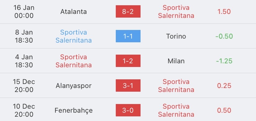This screenshot has height=121, width=256.
Task: Open the 1-1 Torino match score
Action: (x=128, y=36)
